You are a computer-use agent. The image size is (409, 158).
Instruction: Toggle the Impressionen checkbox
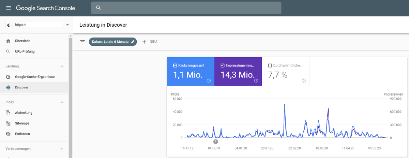(223, 65)
